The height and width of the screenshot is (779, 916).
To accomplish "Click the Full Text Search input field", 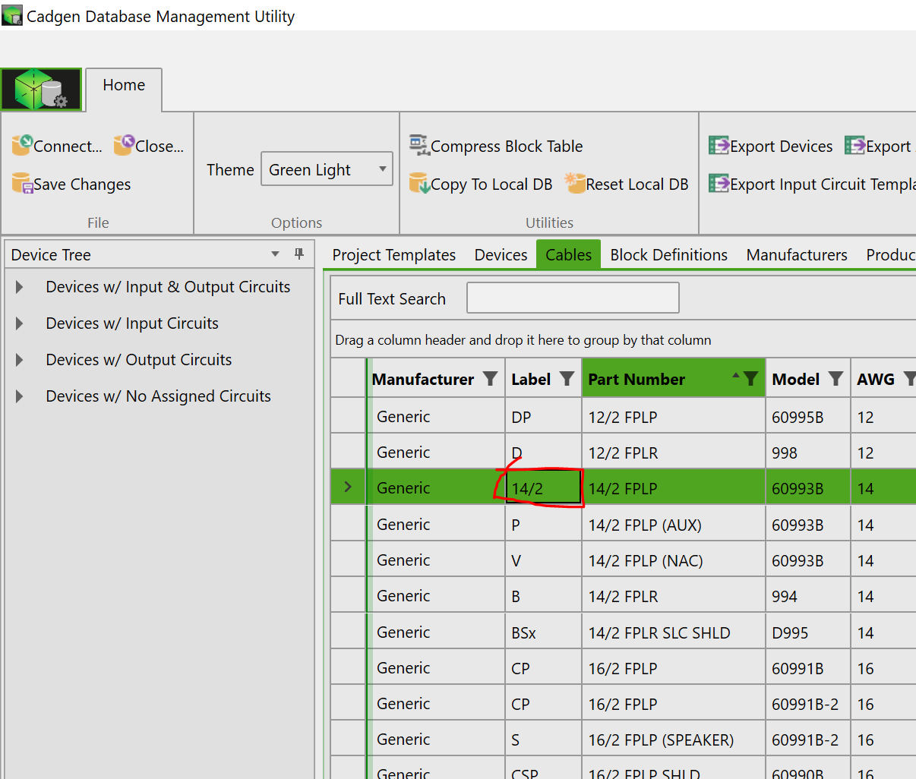I will 573,298.
